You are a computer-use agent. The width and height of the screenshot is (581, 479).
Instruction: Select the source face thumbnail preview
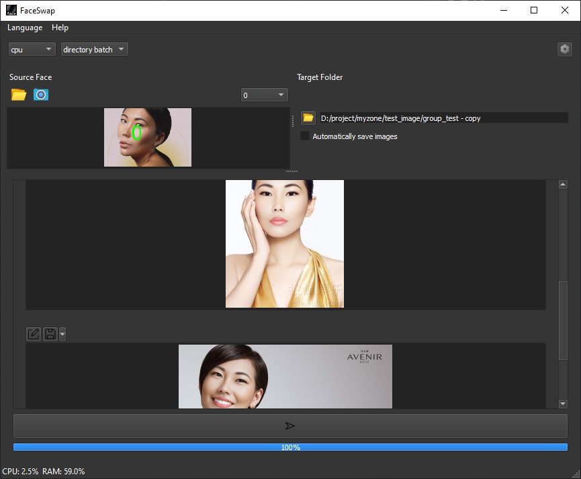(x=148, y=137)
